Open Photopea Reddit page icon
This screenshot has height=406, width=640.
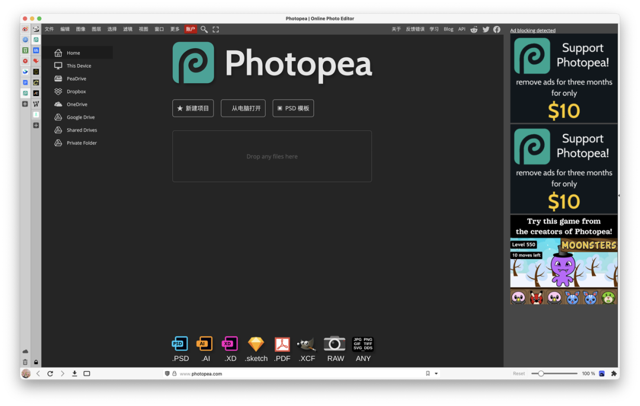[x=474, y=30]
